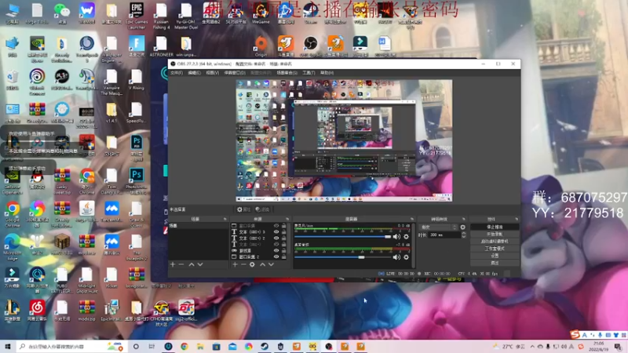Screen dimensions: 628x353
Task: Toggle lock on 文本 (GDI+) 2 source
Action: [283, 238]
